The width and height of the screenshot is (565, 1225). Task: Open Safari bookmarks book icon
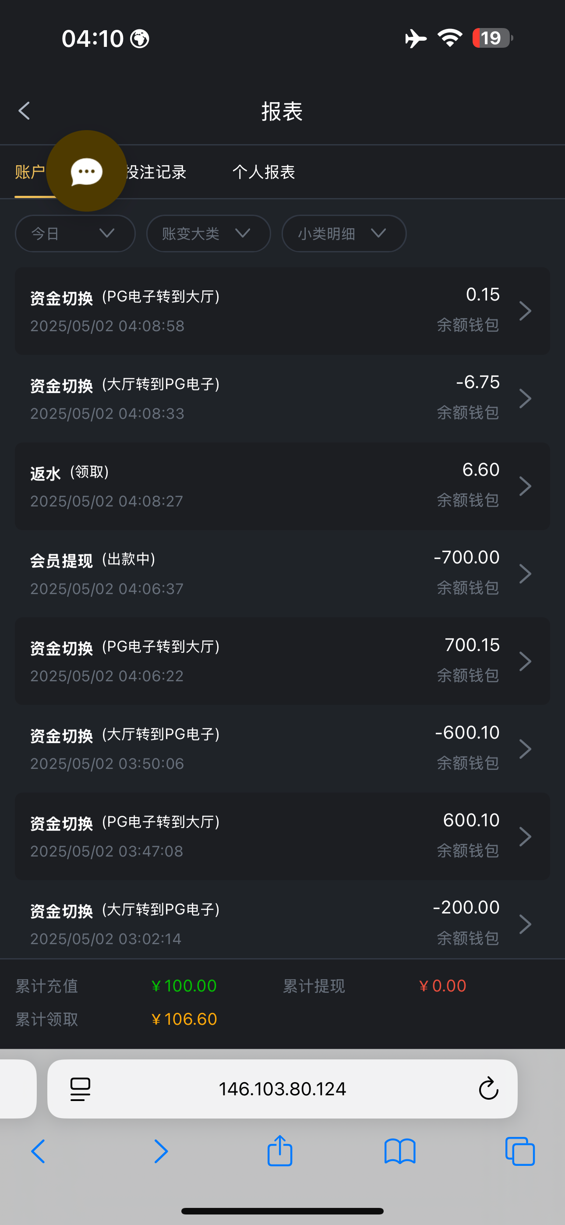coord(399,1151)
